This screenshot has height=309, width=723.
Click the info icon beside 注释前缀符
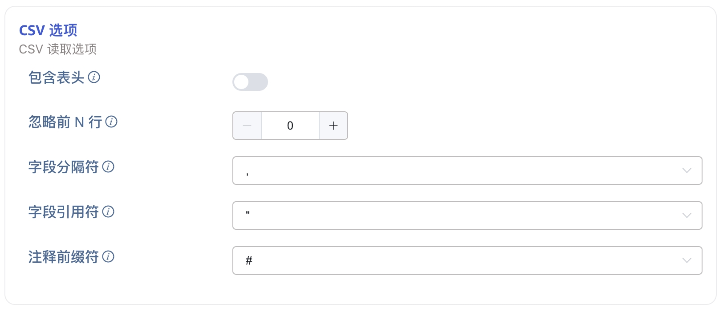coord(108,256)
